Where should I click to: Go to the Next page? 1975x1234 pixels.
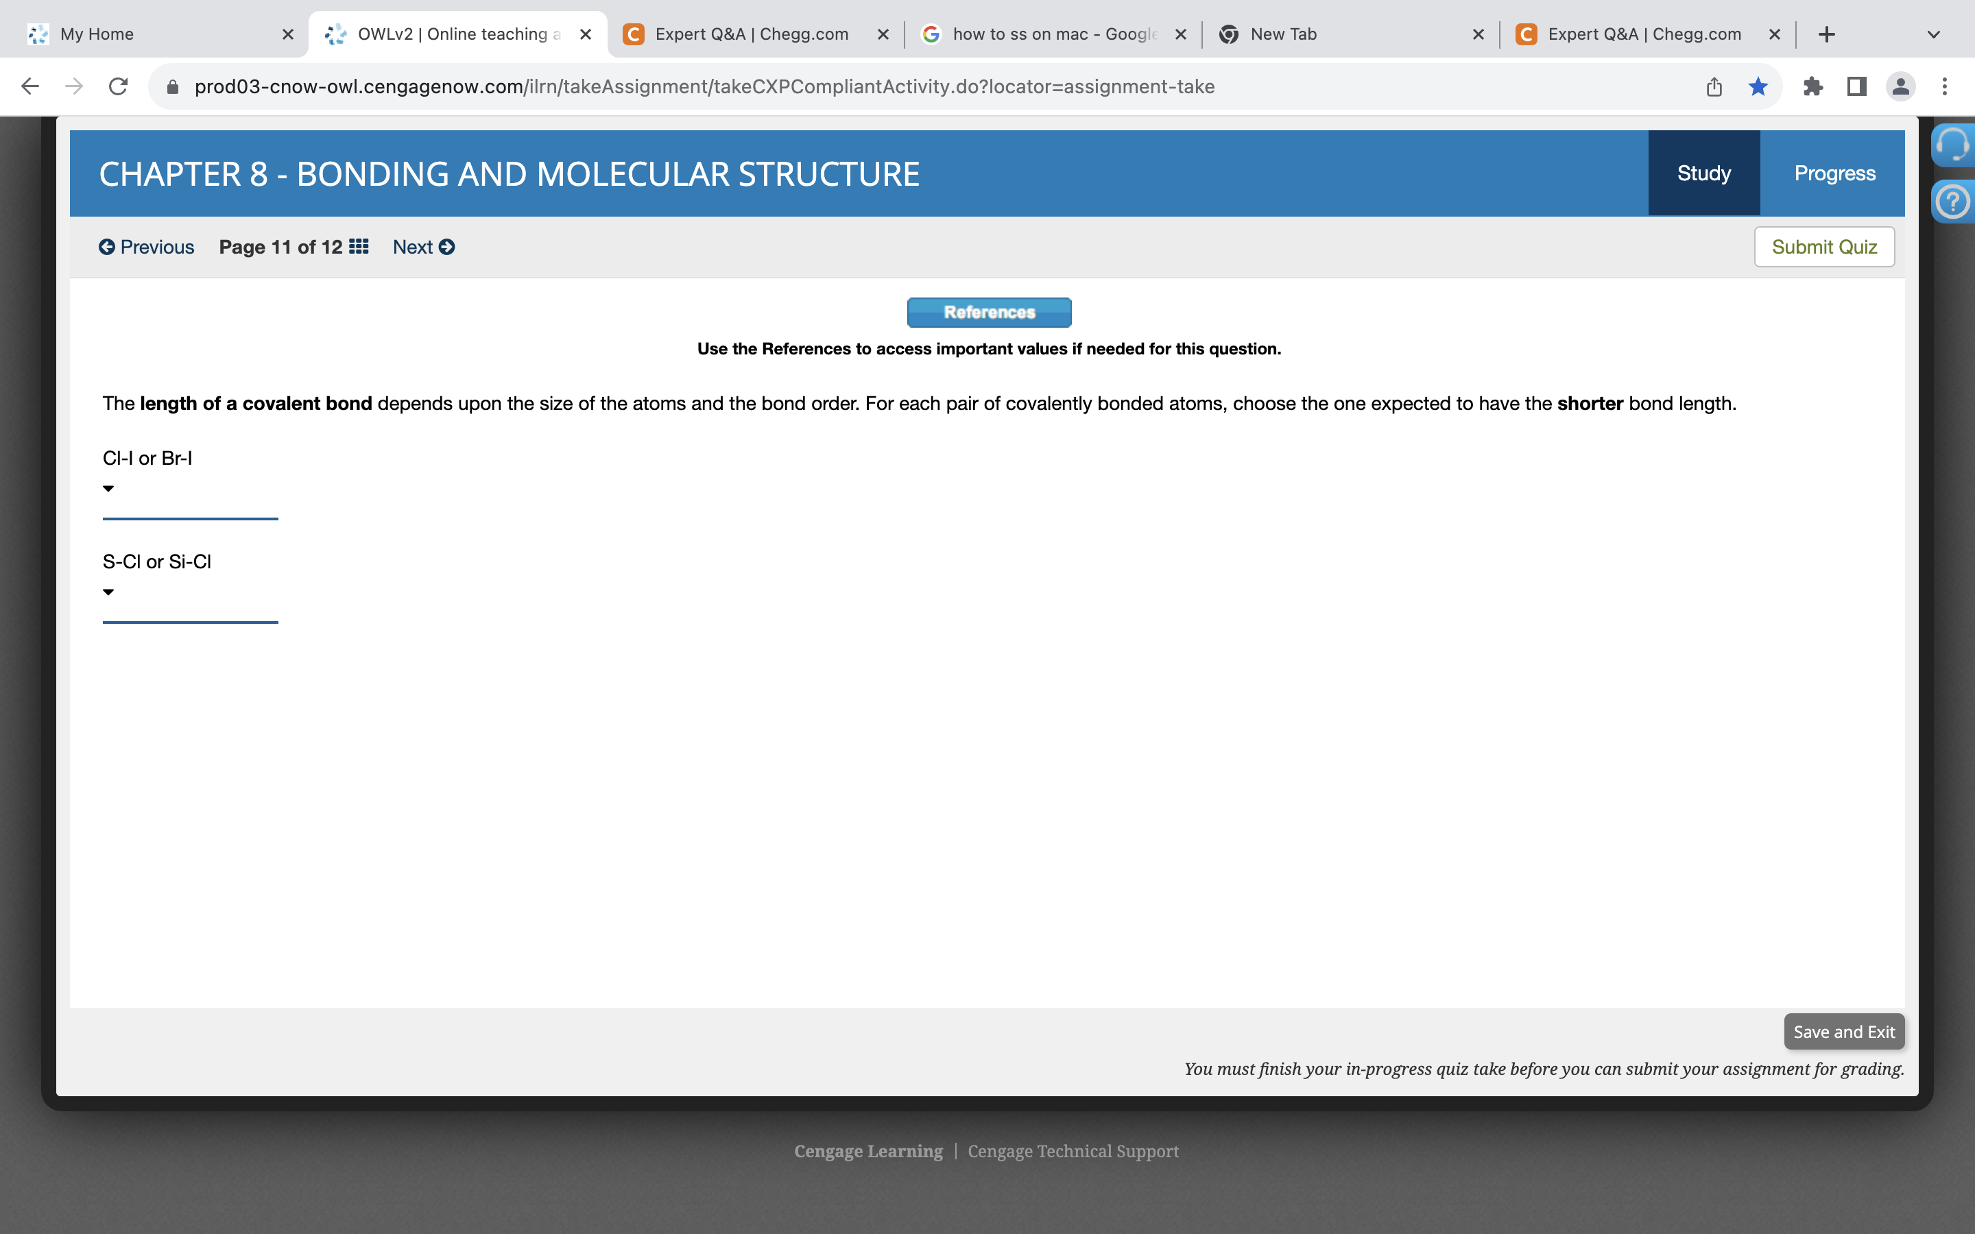tap(424, 247)
